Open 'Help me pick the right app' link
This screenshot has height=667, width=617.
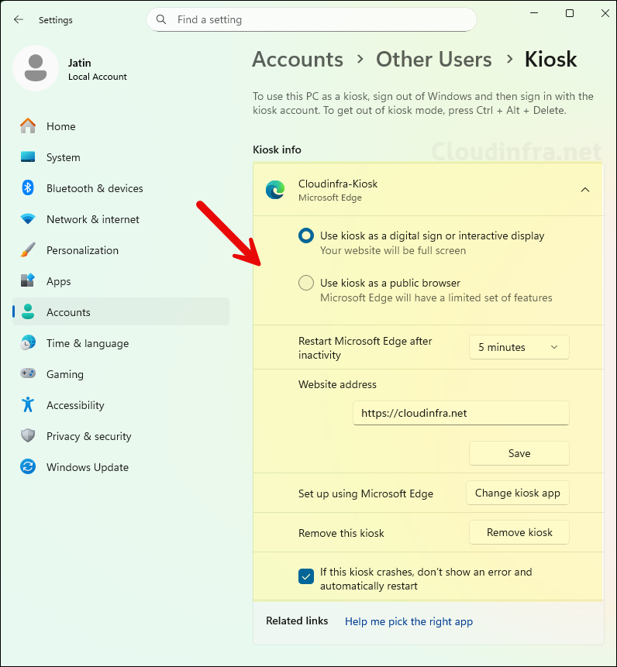(x=408, y=621)
